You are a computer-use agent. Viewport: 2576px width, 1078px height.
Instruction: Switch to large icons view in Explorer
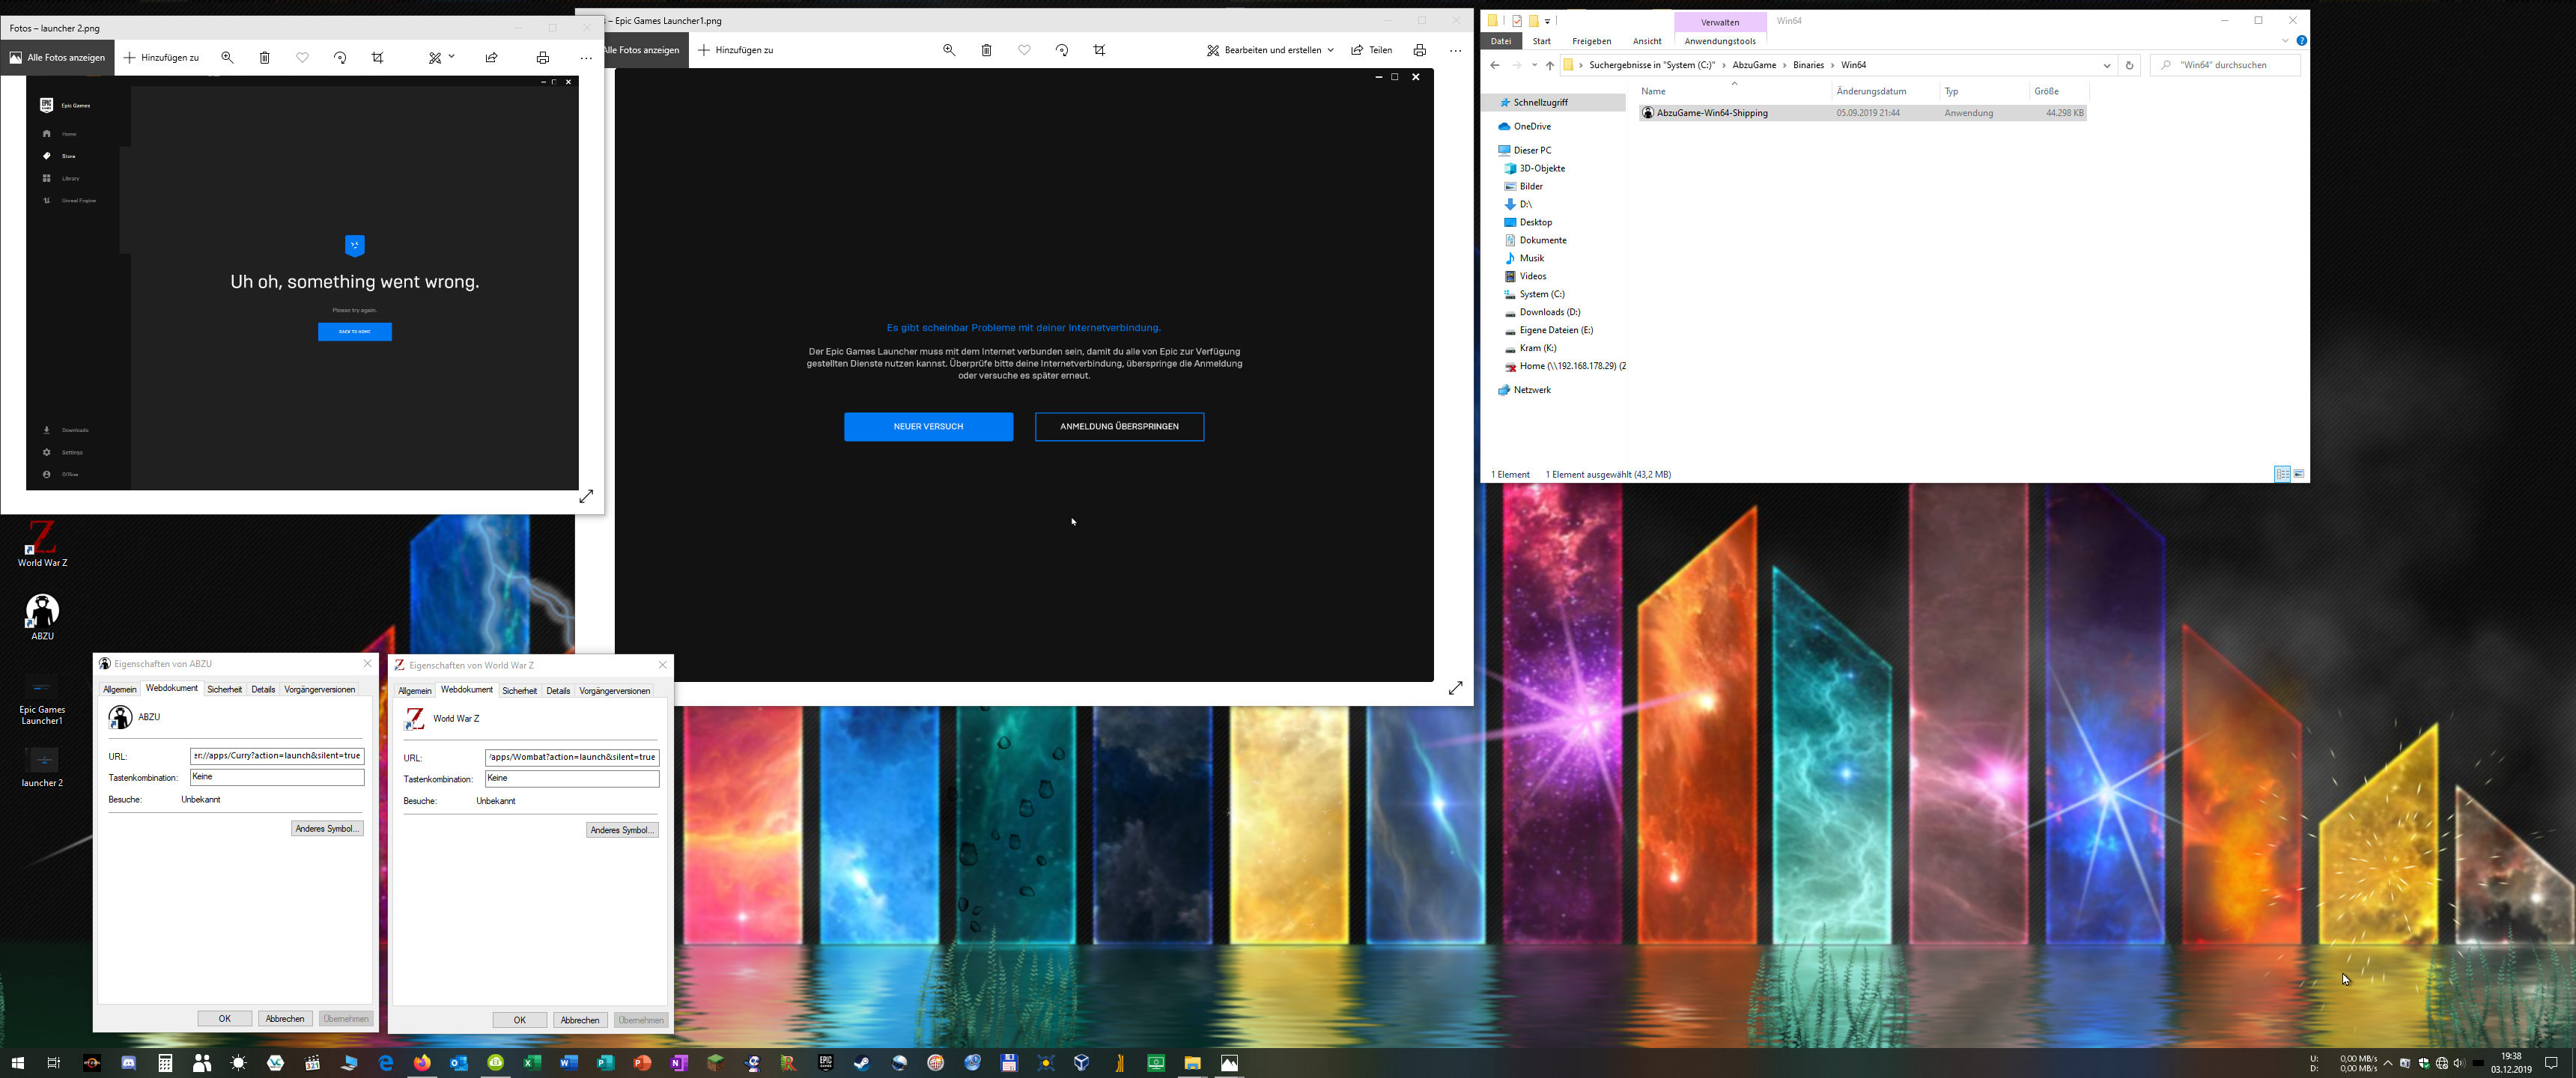(x=2299, y=474)
